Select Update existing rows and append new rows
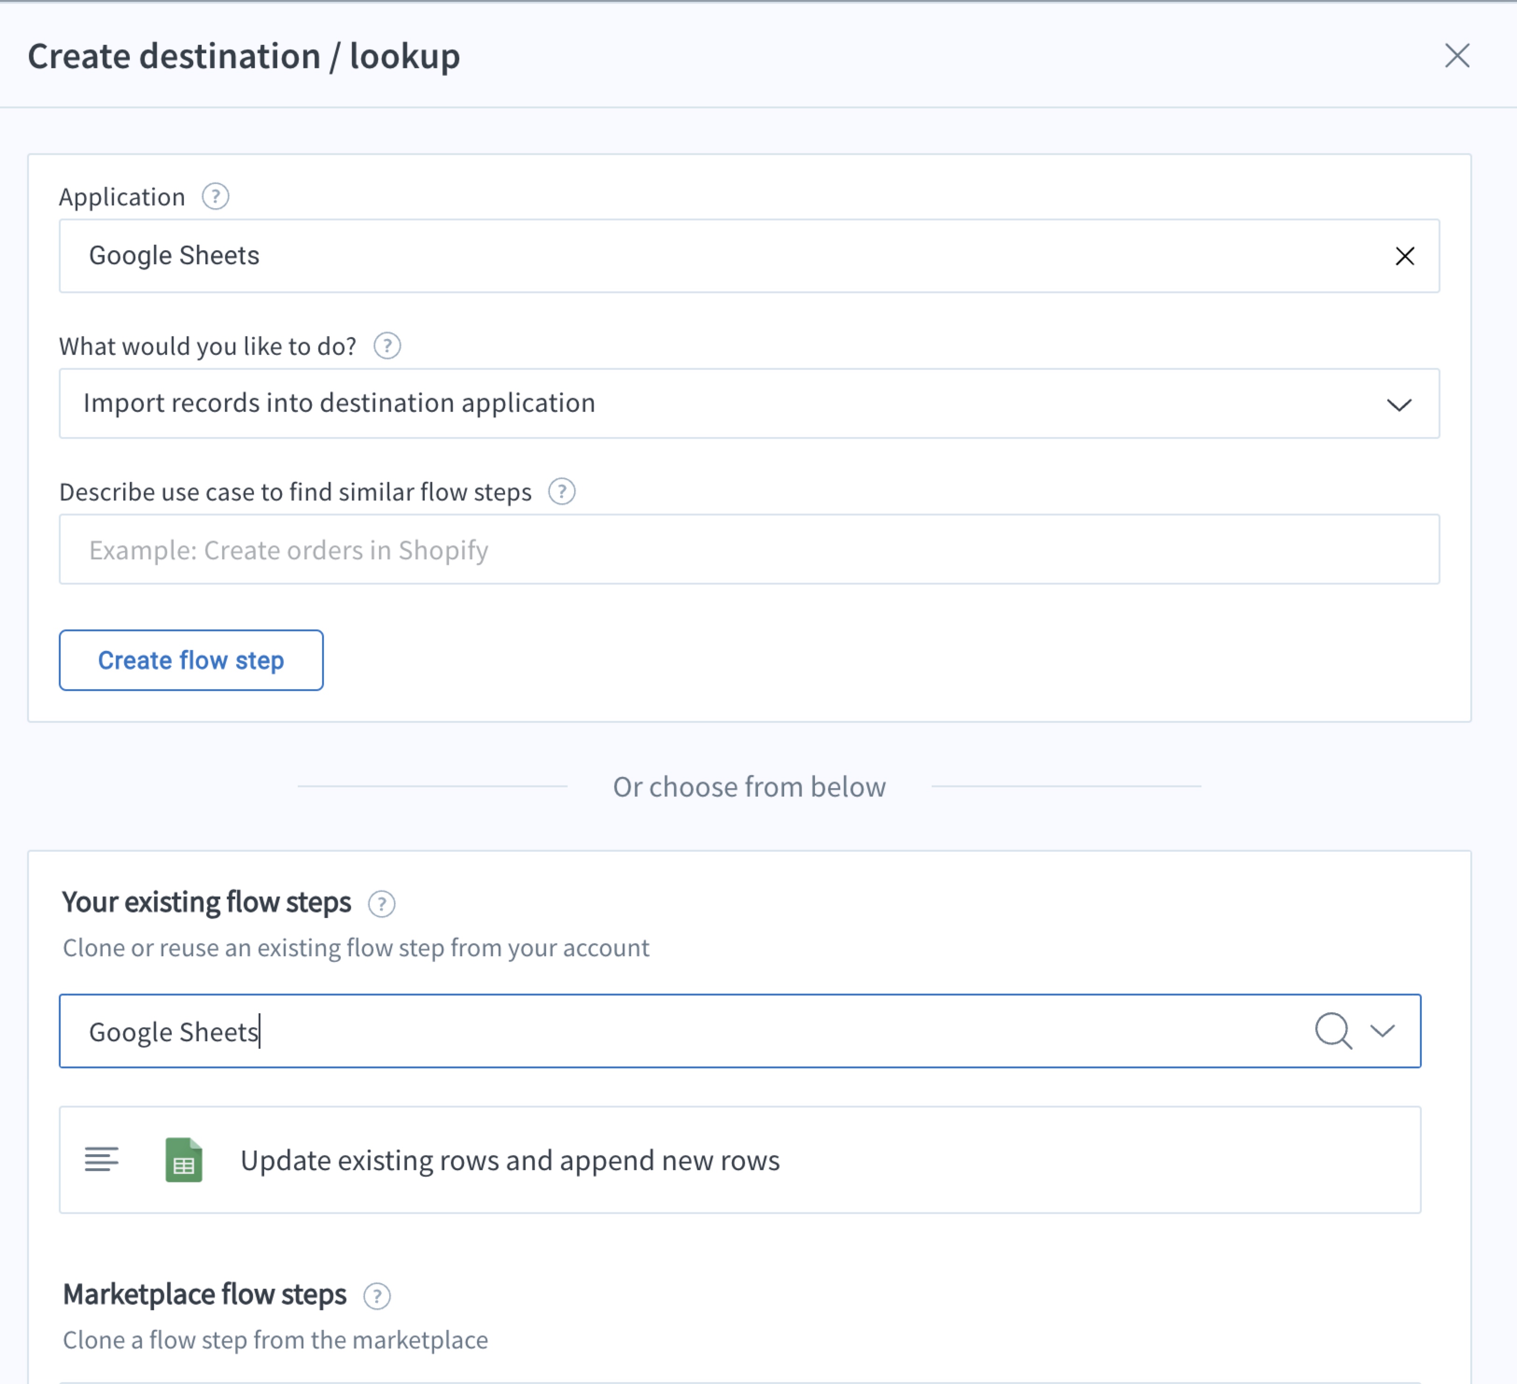Screen dimensions: 1517x1384 740,1160
